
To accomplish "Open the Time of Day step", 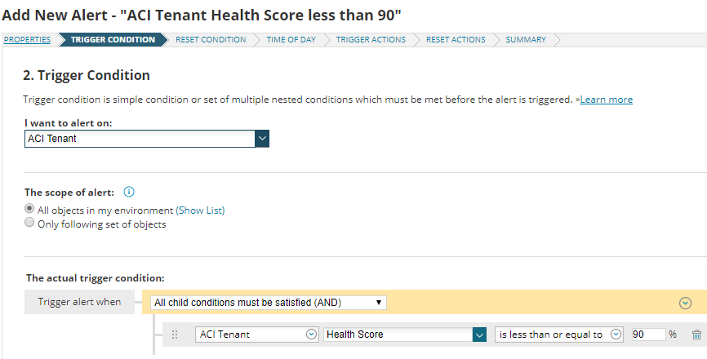I will coord(291,39).
